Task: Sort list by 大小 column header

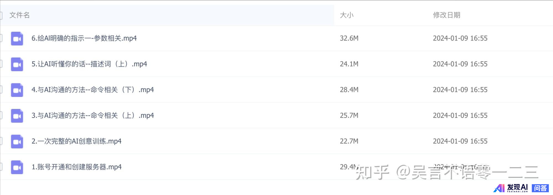Action: 346,15
